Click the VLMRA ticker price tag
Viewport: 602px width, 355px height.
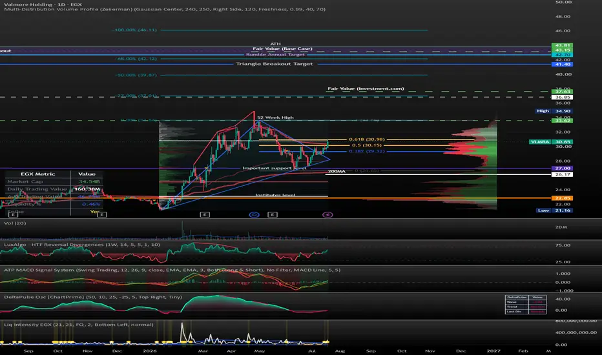[x=540, y=141]
